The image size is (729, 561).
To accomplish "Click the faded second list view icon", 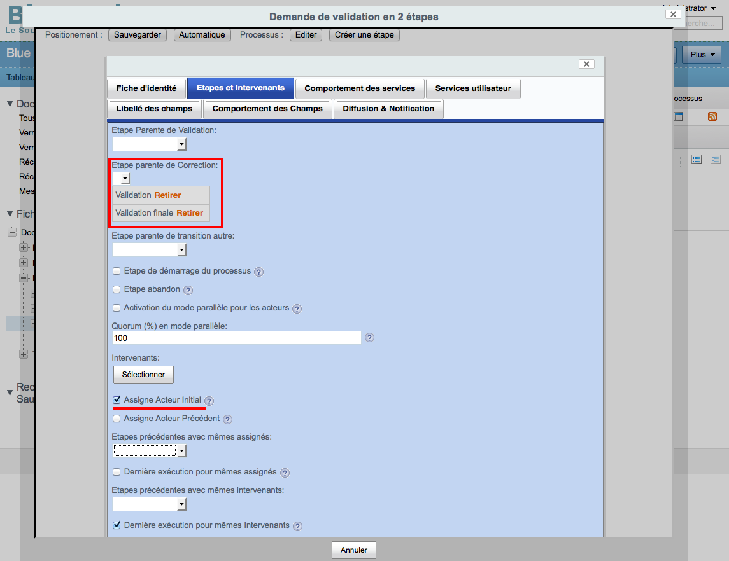I will click(716, 160).
